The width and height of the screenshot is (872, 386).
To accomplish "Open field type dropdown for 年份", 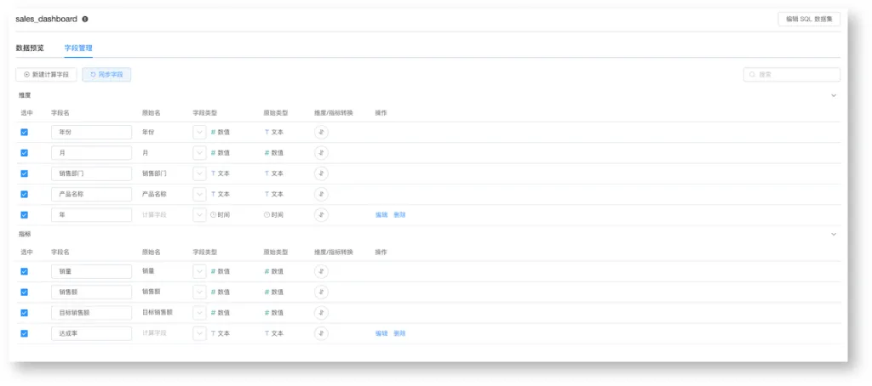I will pos(199,132).
